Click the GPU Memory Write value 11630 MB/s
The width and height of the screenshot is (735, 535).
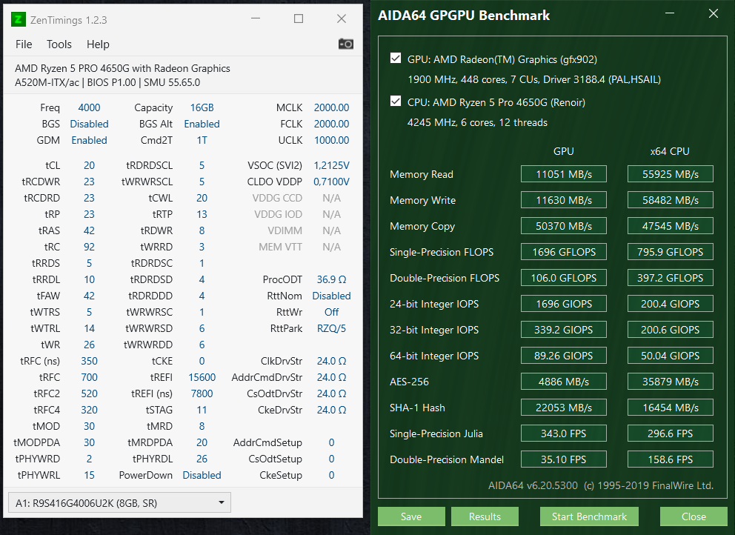click(563, 200)
